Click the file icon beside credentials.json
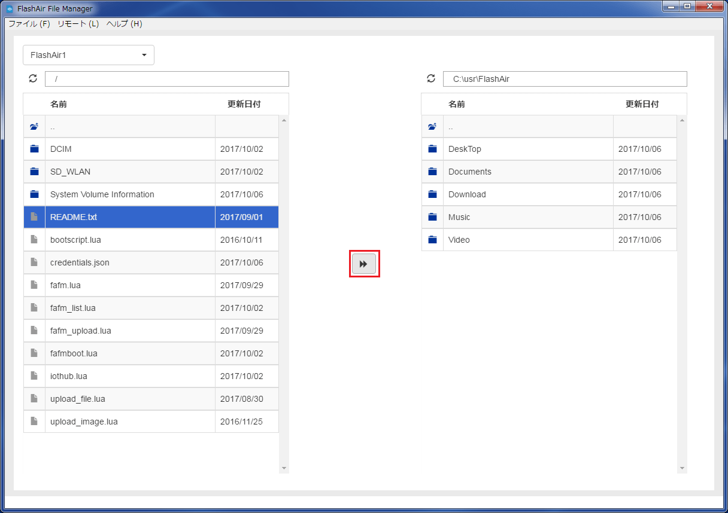 coord(34,262)
